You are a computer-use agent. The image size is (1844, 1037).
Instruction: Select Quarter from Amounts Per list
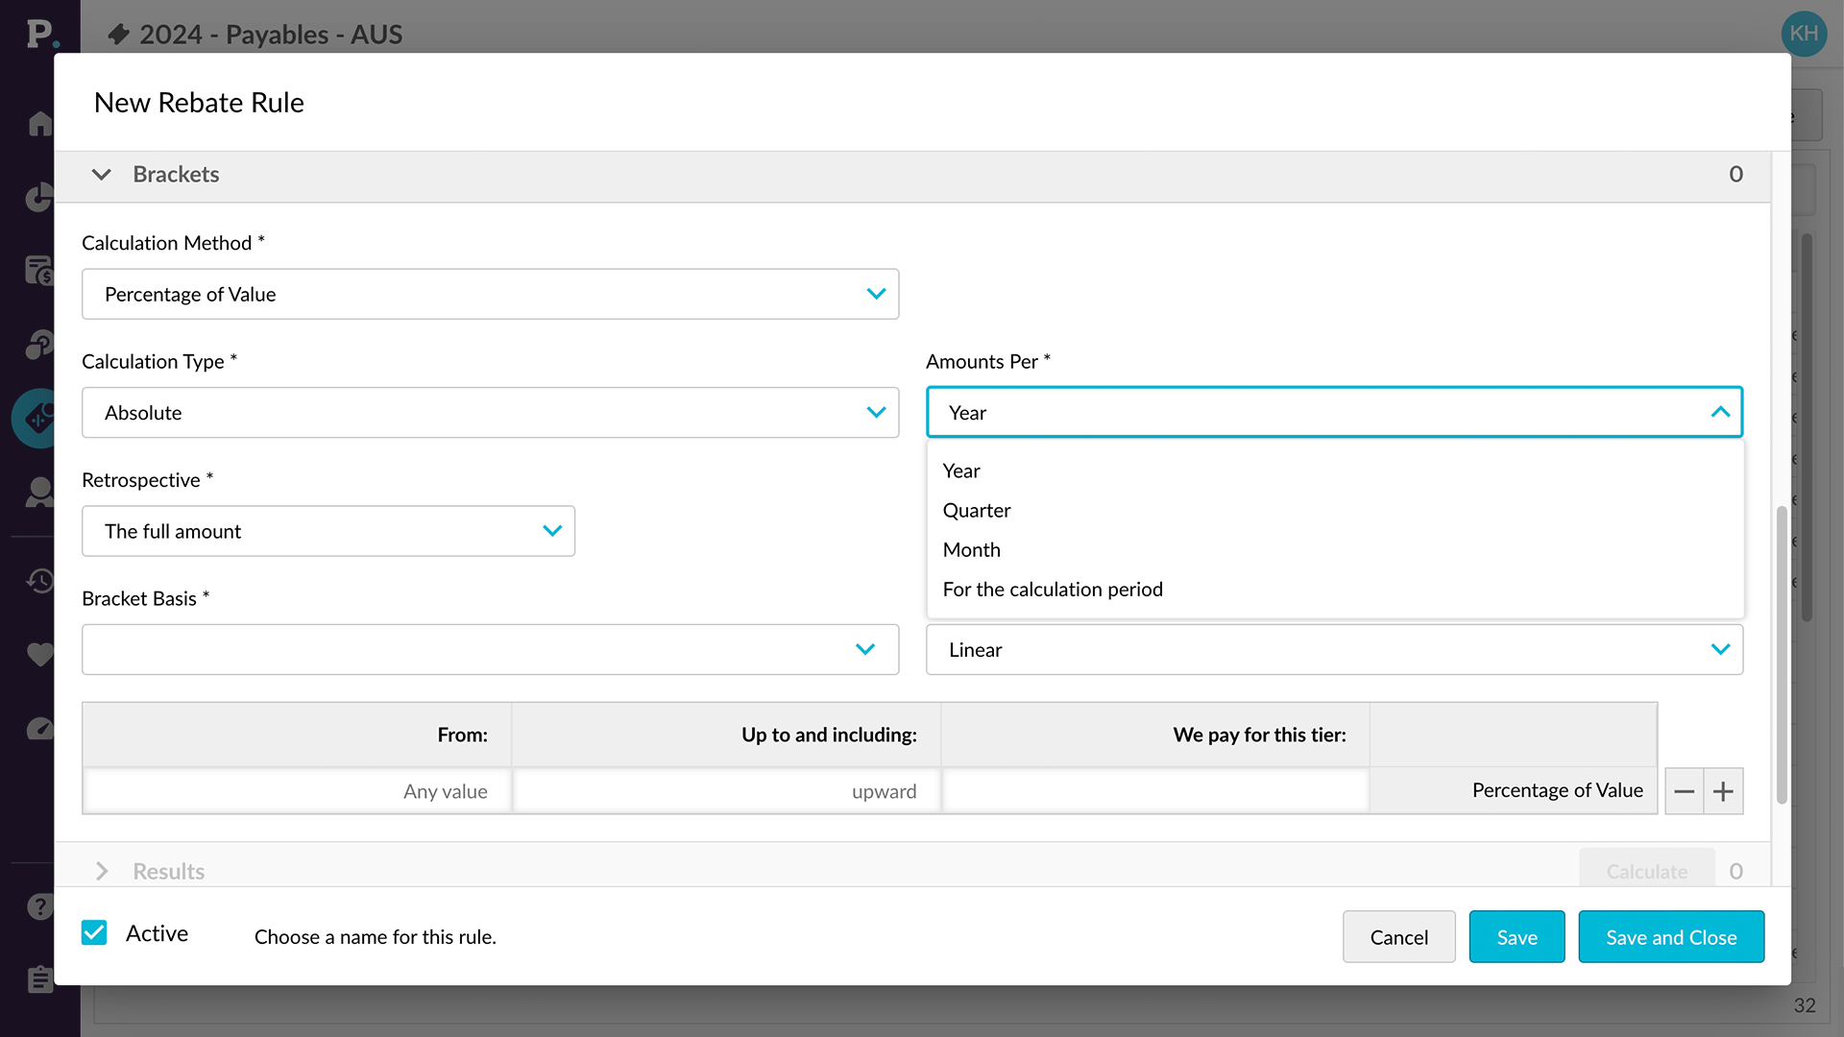click(x=977, y=511)
